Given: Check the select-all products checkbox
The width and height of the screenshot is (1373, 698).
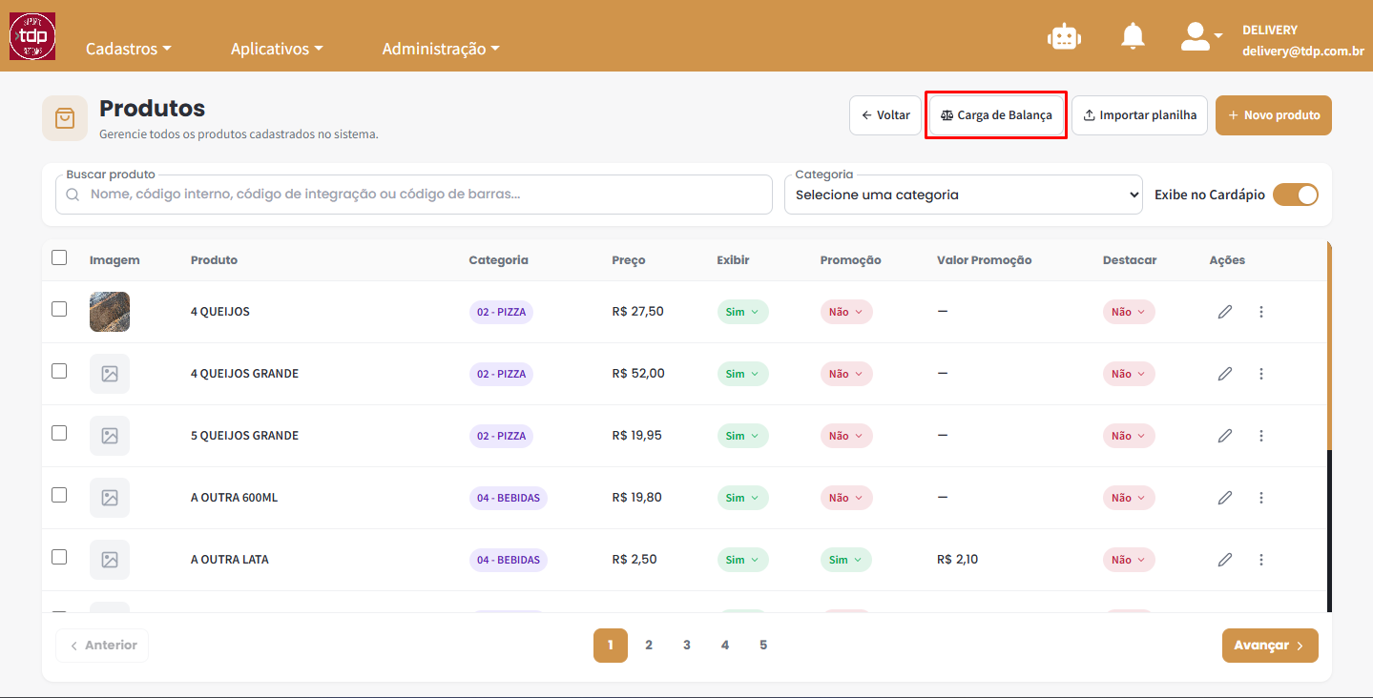Looking at the screenshot, I should tap(59, 257).
